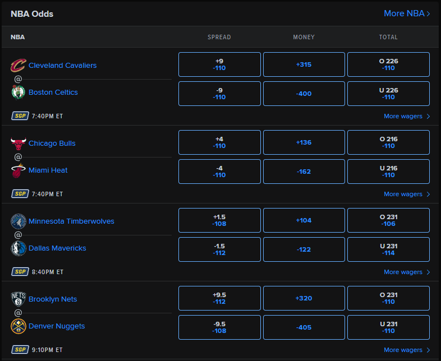Select Nuggets -9.5 spread bet
This screenshot has height=361, width=441.
coord(219,327)
